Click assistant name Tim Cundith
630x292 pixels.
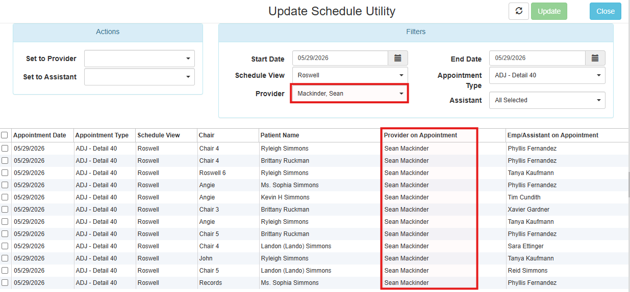coord(524,197)
